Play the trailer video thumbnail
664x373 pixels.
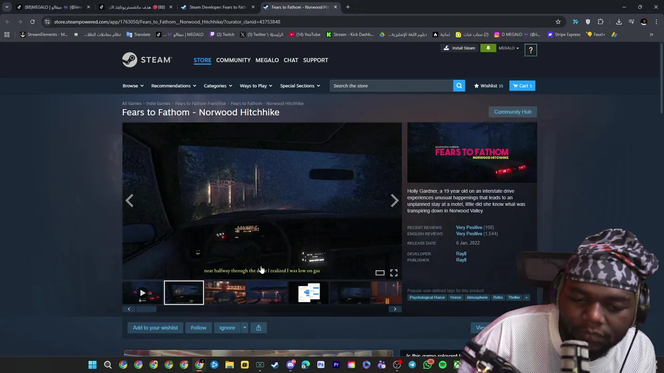pos(143,293)
